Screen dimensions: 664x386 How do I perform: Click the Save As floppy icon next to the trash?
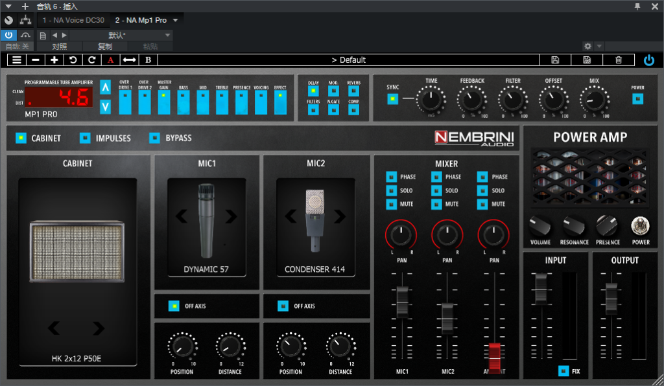pyautogui.click(x=587, y=60)
